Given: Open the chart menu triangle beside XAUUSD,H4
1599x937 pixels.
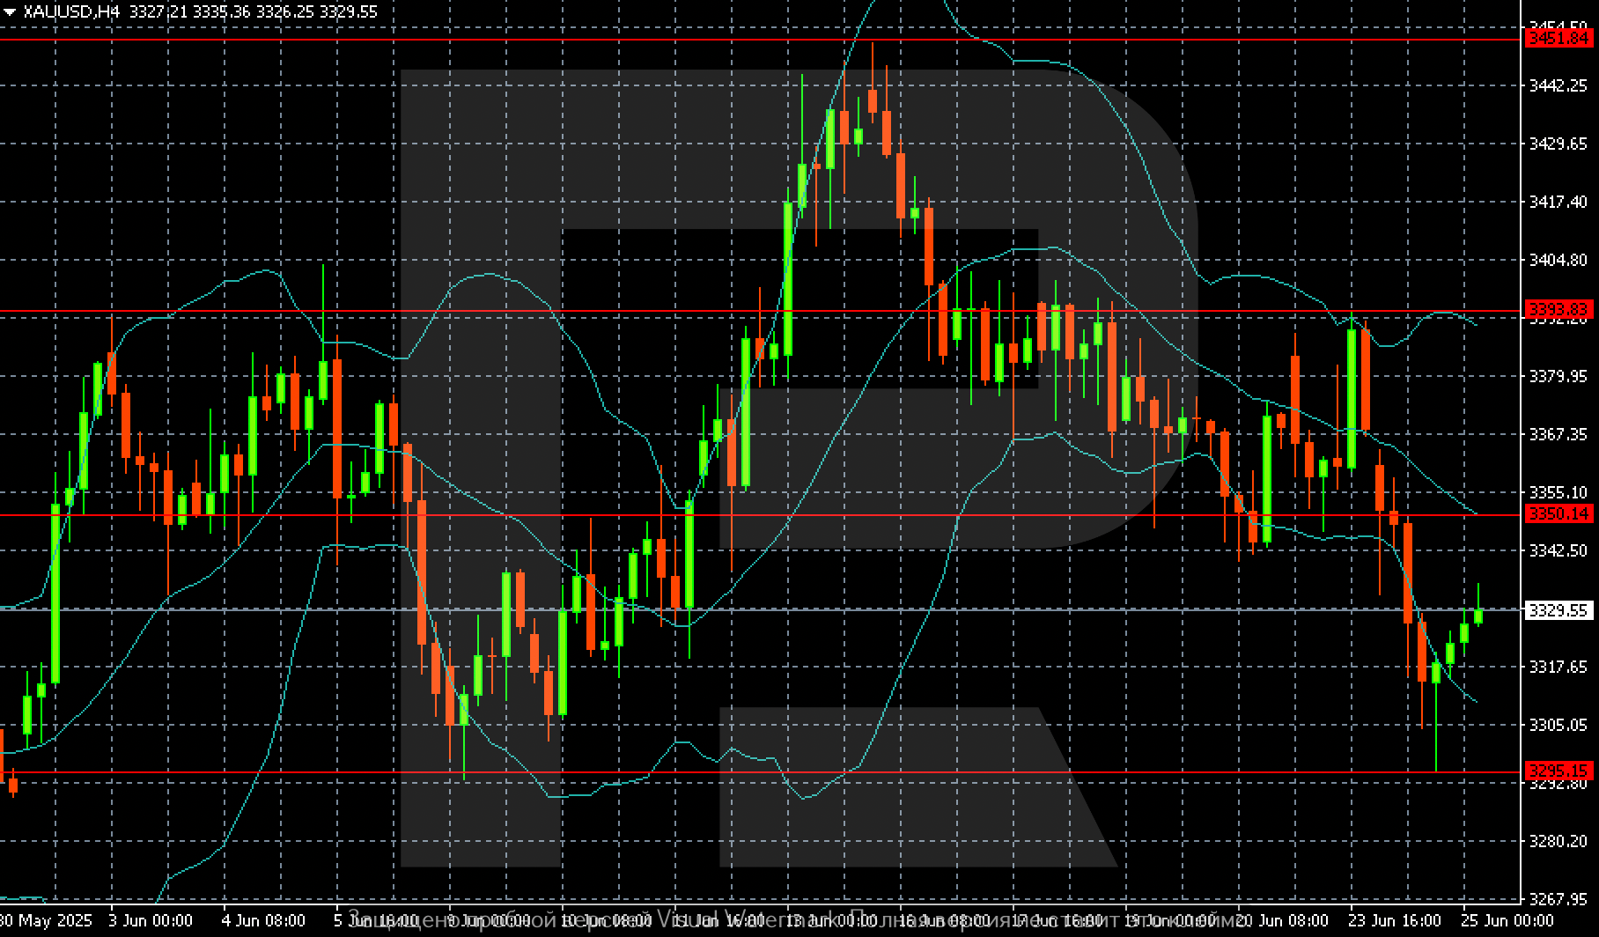Looking at the screenshot, I should point(10,12).
